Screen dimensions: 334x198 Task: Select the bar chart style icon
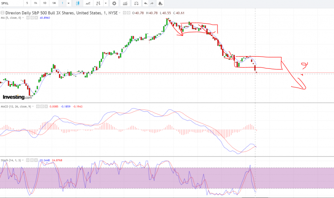[98, 3]
